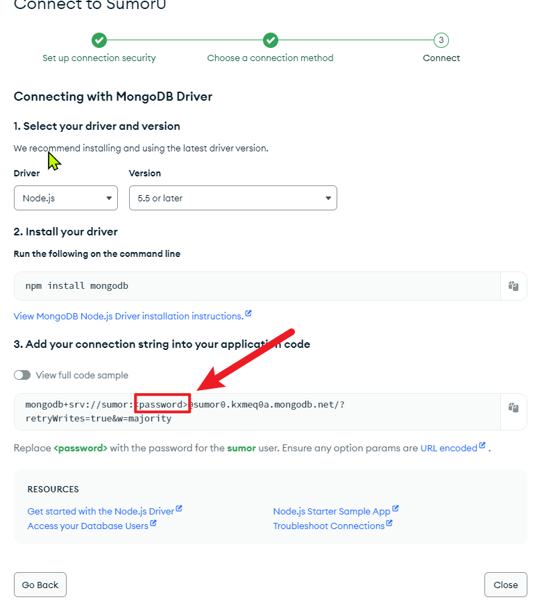The height and width of the screenshot is (602, 542).
Task: Click the 'retryWrites=true&w=majority' text
Action: click(x=99, y=419)
